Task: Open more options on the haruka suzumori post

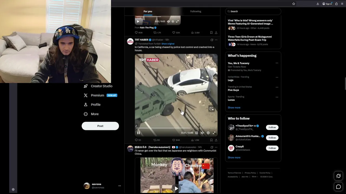Action: (216, 147)
